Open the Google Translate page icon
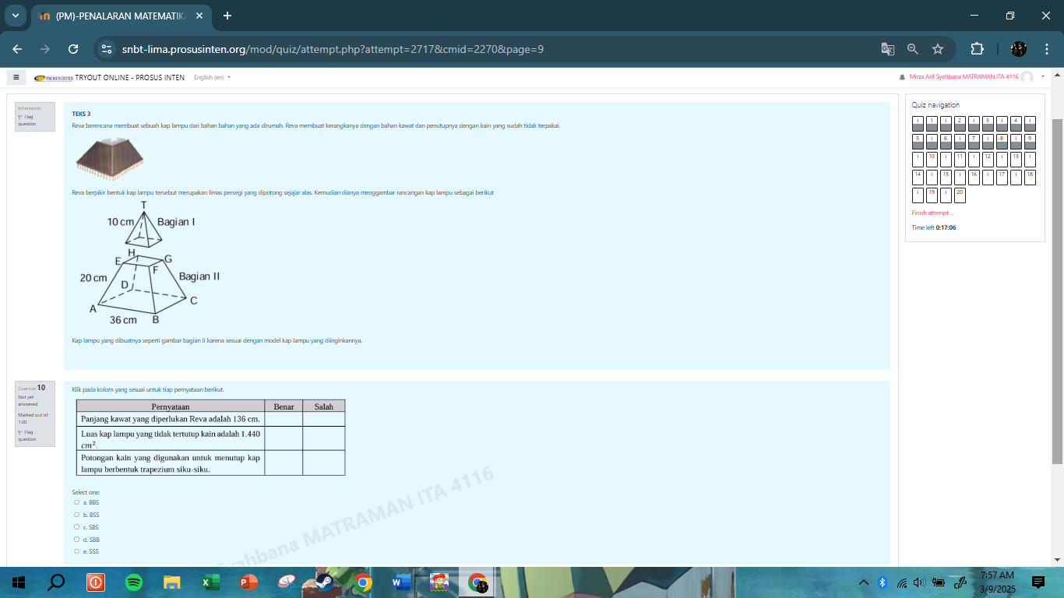This screenshot has width=1064, height=598. pyautogui.click(x=887, y=49)
